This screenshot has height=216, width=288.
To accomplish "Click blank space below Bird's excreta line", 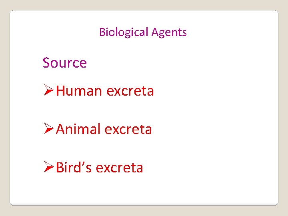I will click(x=143, y=189).
